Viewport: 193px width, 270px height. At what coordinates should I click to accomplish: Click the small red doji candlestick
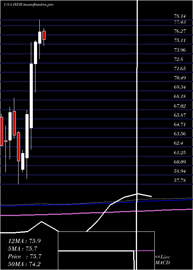click(x=6, y=141)
